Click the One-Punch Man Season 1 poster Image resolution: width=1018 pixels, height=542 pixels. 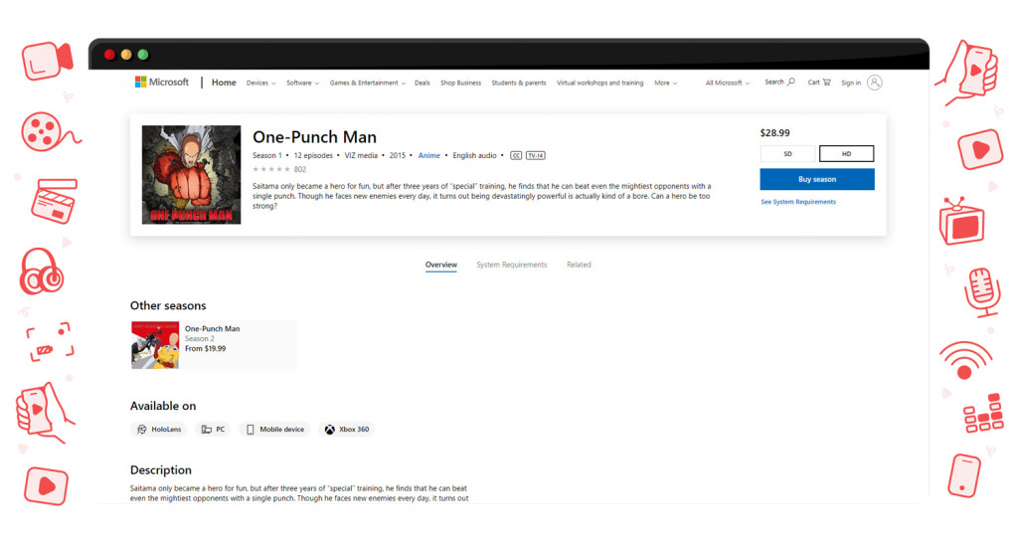point(191,175)
